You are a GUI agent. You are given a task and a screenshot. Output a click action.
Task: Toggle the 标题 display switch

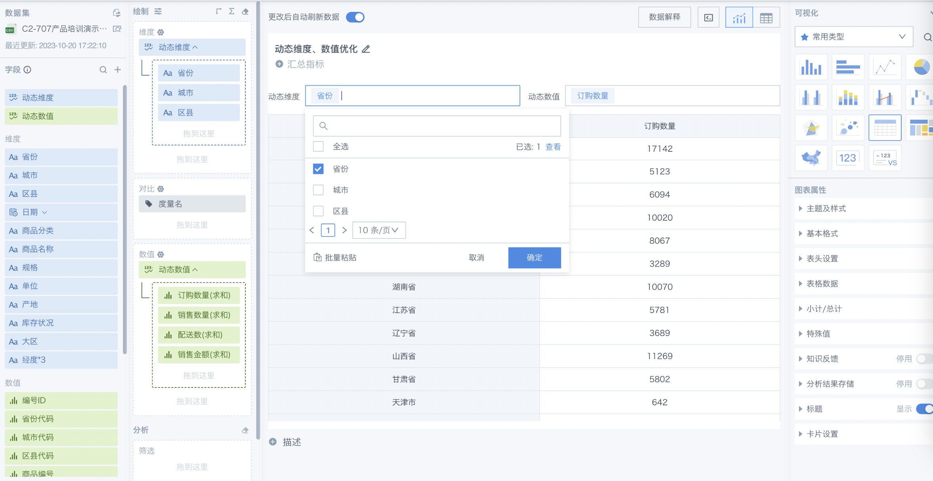[925, 409]
